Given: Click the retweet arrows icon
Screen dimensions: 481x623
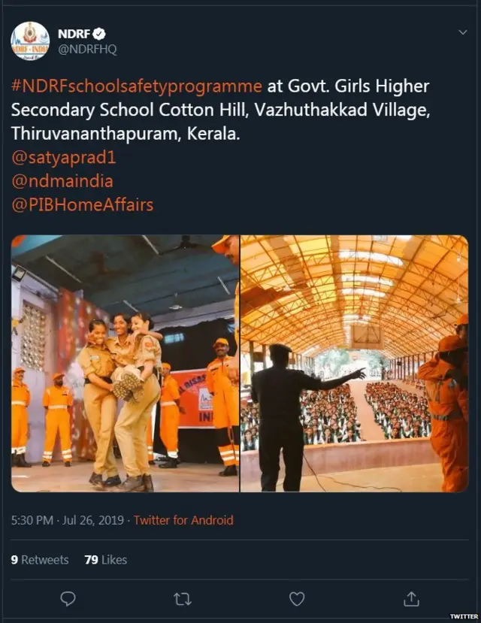Looking at the screenshot, I should [183, 599].
